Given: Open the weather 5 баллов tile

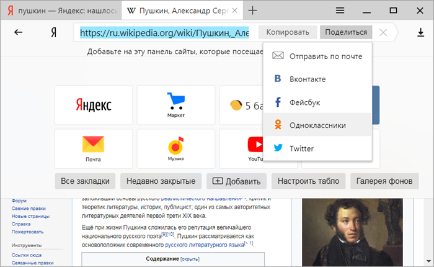Looking at the screenshot, I should point(241,105).
